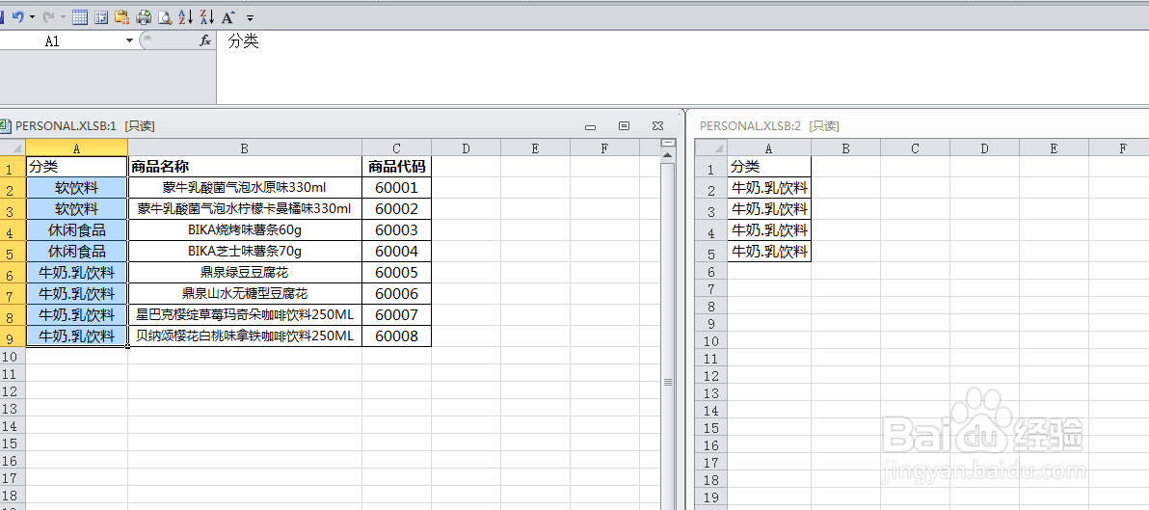Select column A header in PERSONAL.XLSB:2

pyautogui.click(x=768, y=148)
